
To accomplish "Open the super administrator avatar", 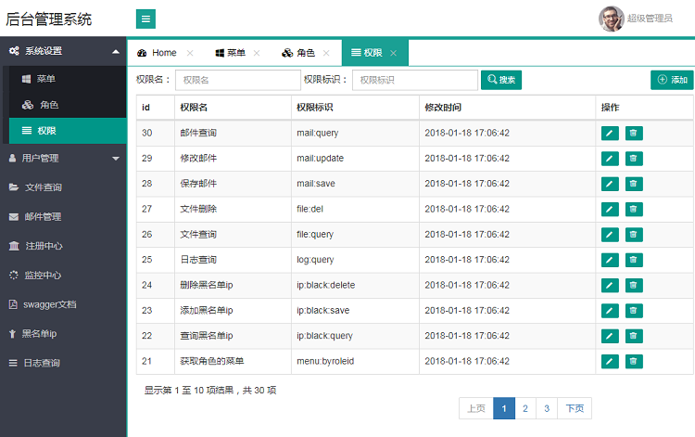I will (612, 19).
